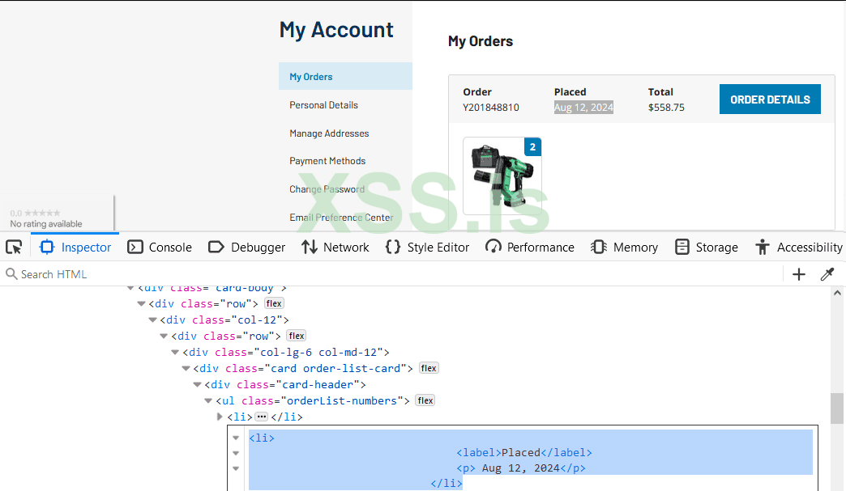Expand the collapsed li node
The width and height of the screenshot is (846, 491).
click(220, 417)
